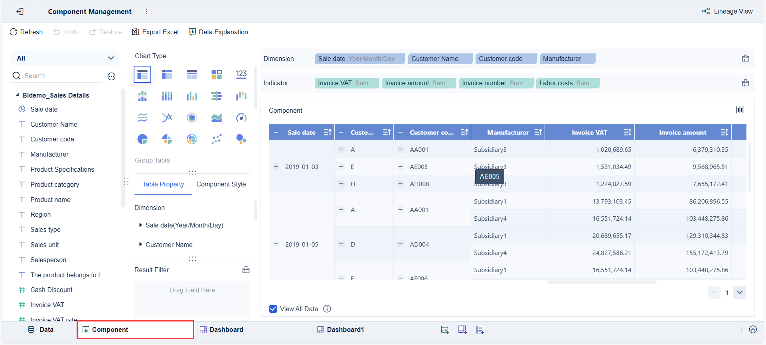This screenshot has width=766, height=345.
Task: Refresh the component data
Action: click(x=26, y=32)
